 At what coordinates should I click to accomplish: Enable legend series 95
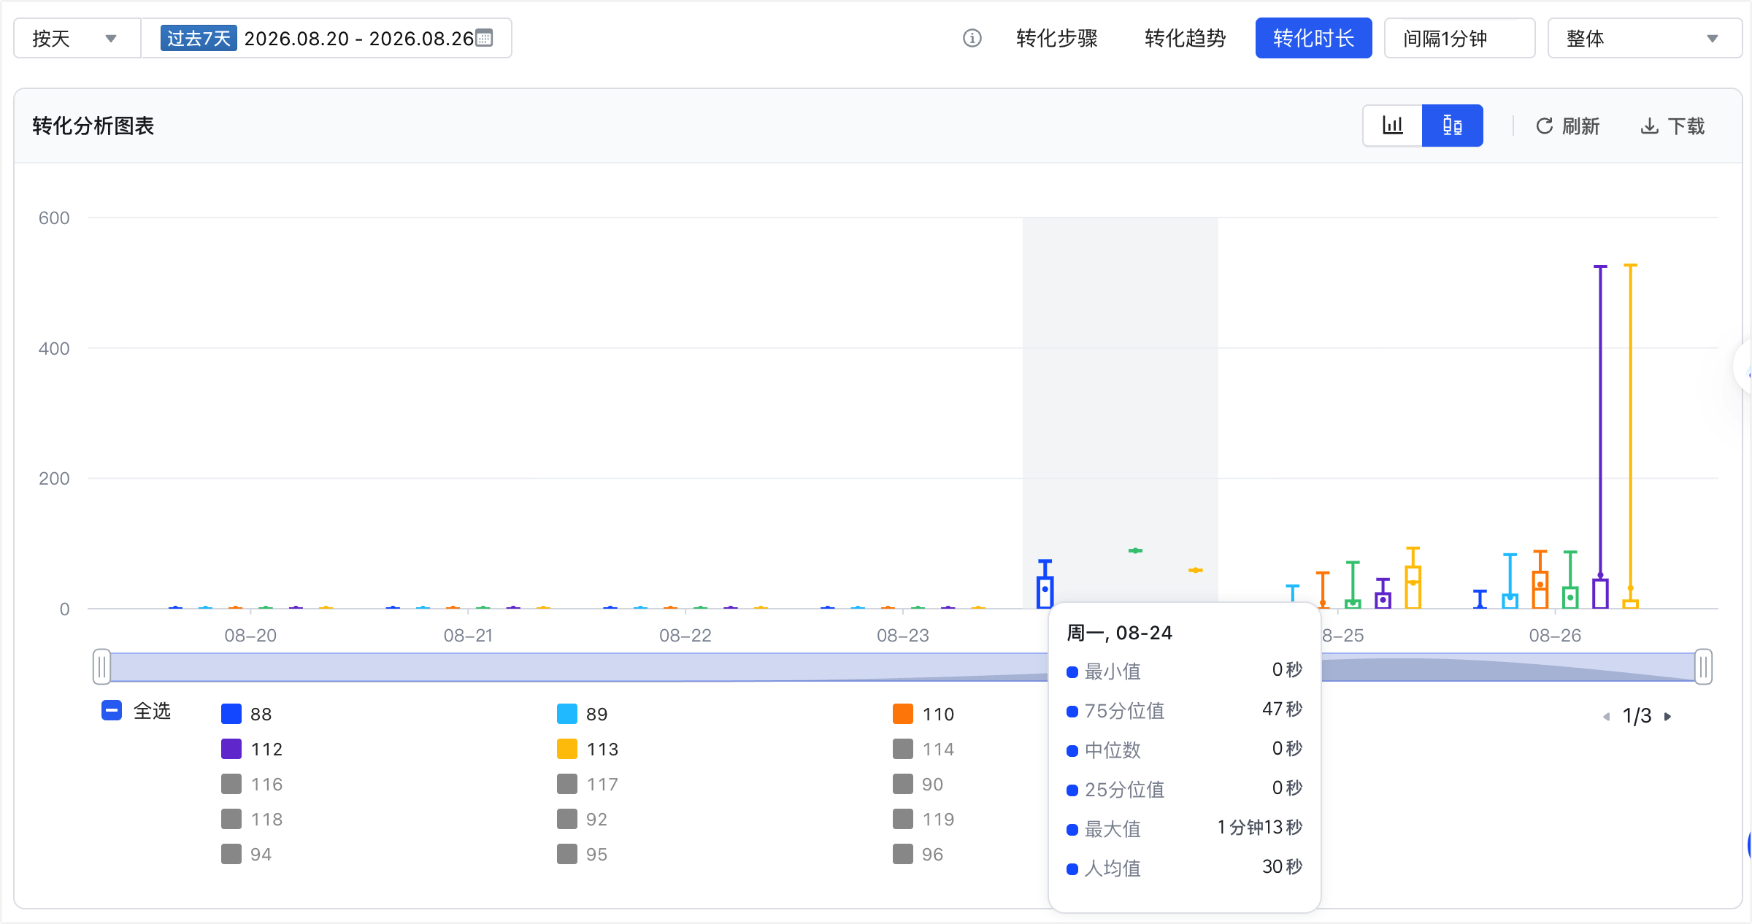click(x=583, y=854)
